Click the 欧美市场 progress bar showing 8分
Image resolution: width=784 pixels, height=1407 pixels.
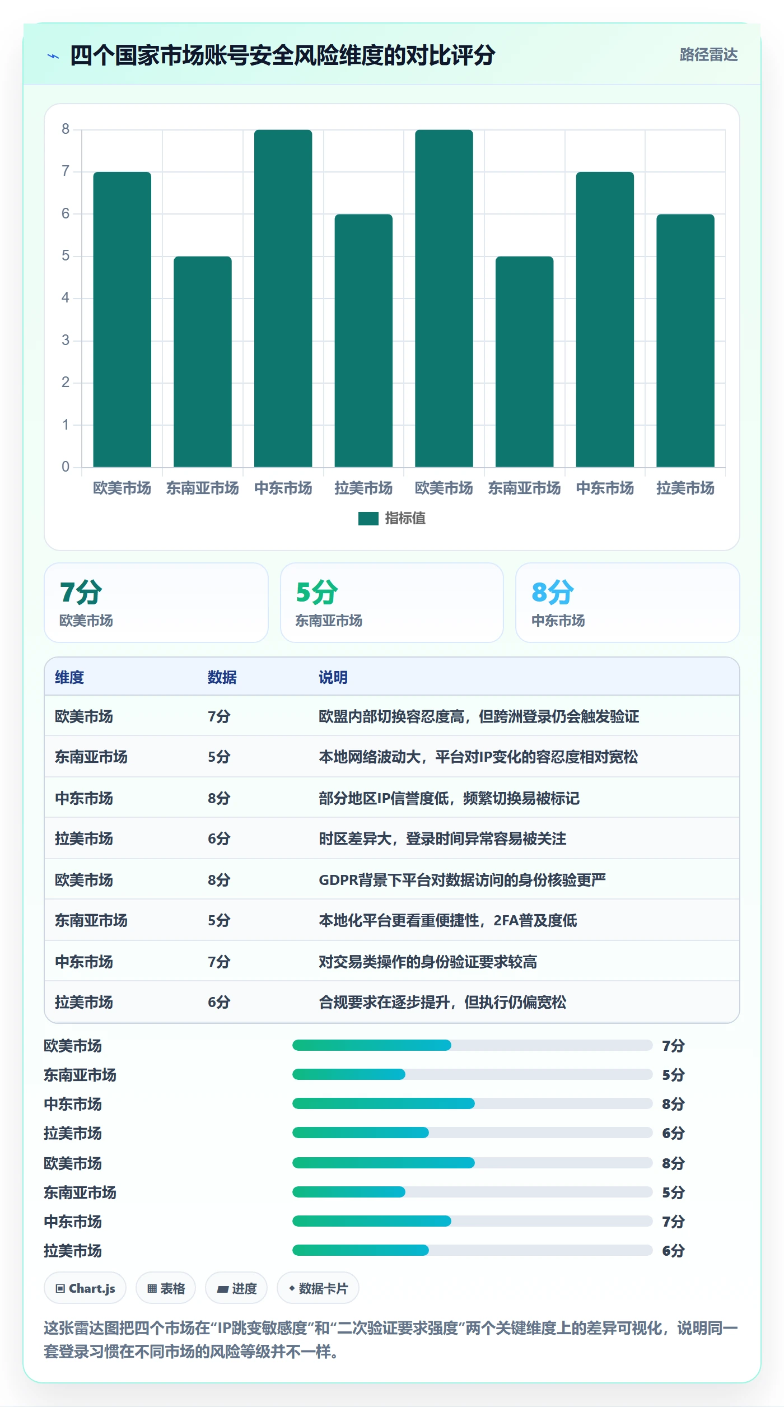click(x=473, y=1163)
